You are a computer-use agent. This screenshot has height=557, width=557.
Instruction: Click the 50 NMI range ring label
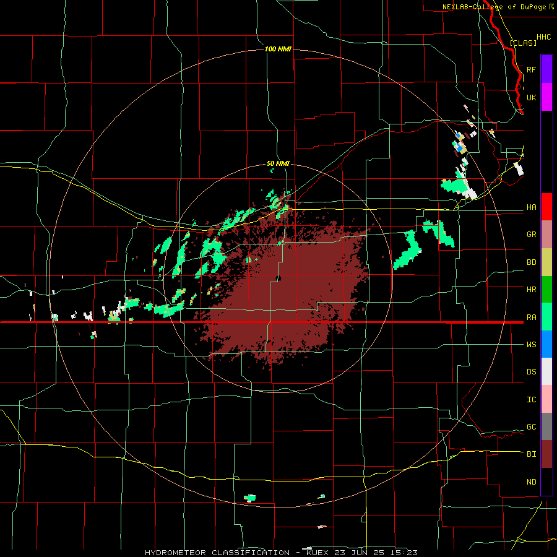click(278, 163)
